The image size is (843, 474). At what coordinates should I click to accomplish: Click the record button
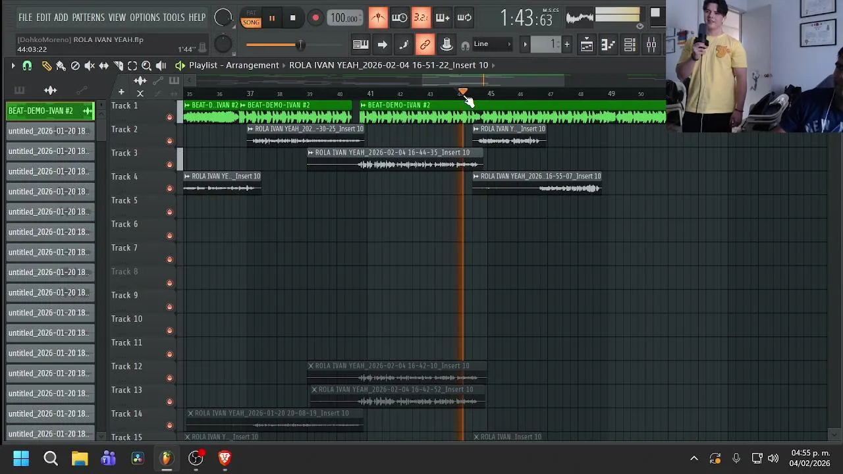point(315,18)
